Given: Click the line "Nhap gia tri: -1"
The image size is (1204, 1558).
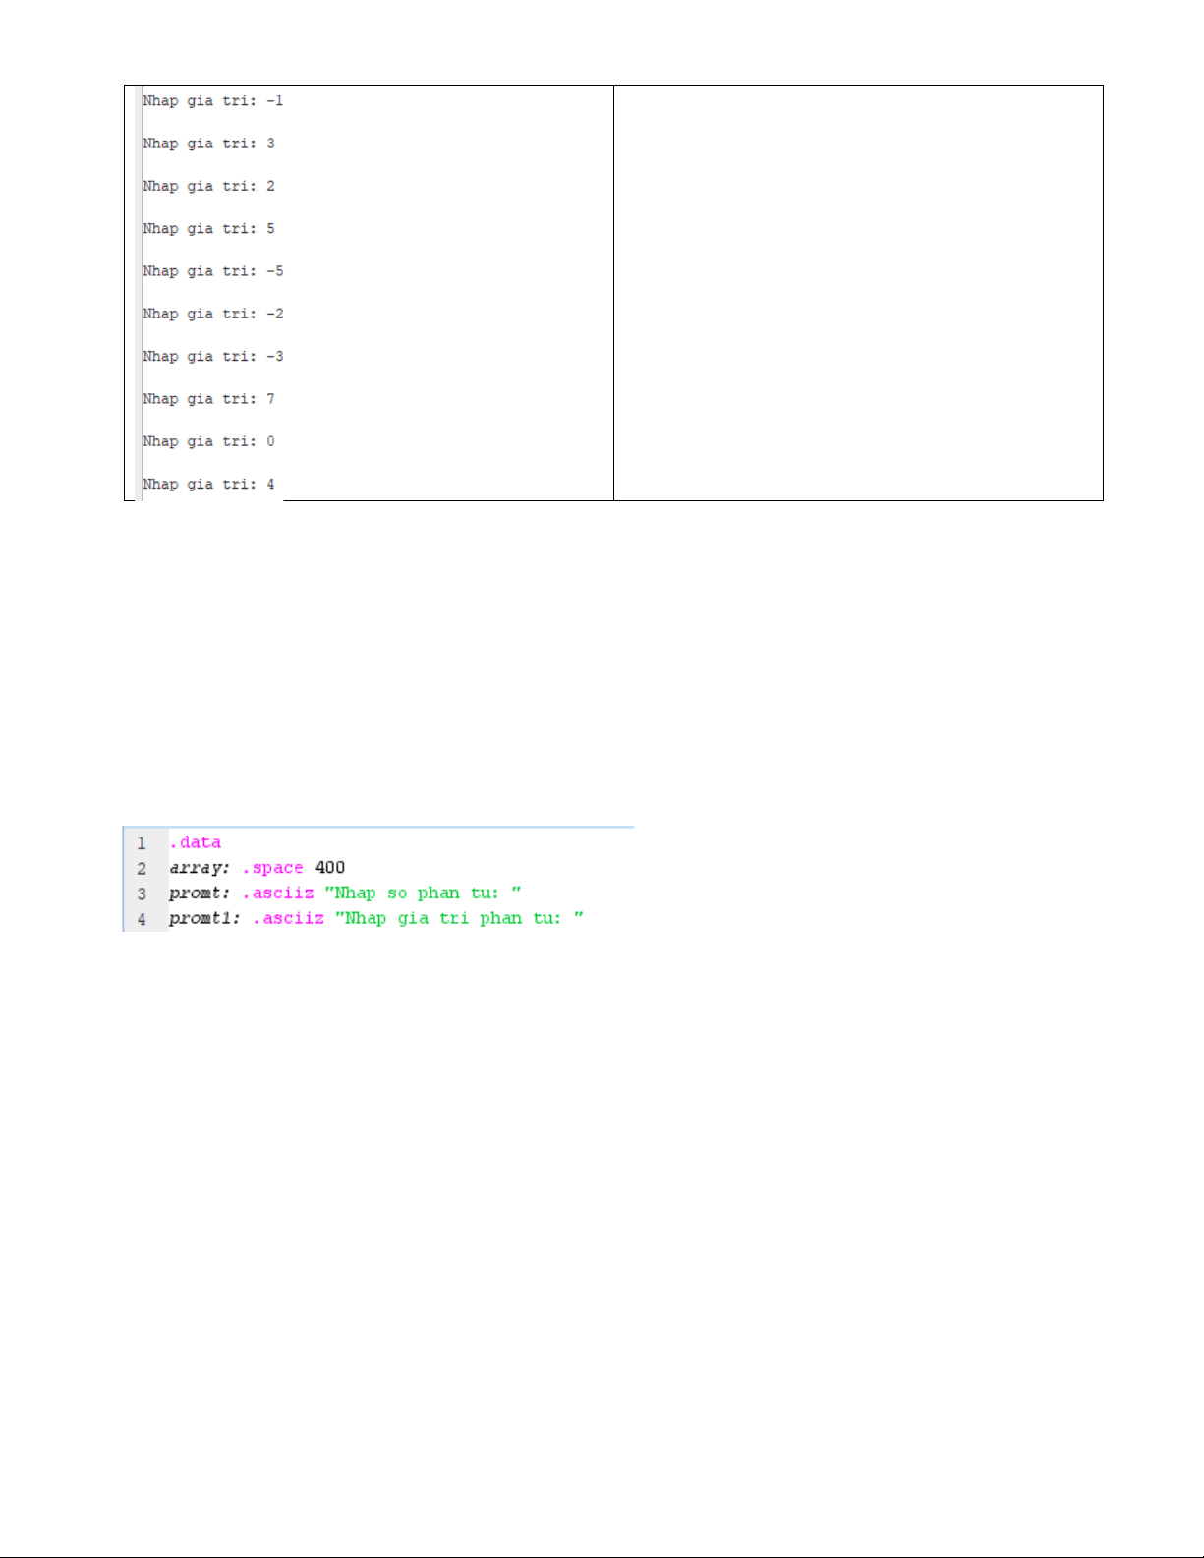Looking at the screenshot, I should coord(212,101).
